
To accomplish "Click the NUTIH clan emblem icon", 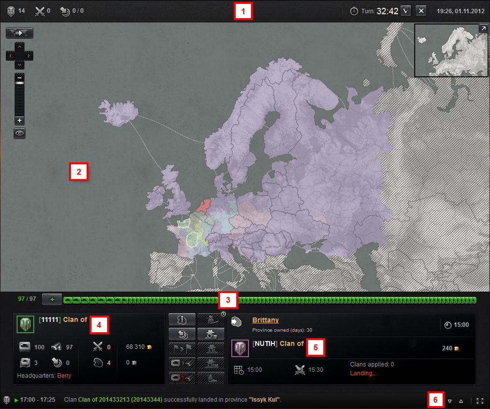I will tap(240, 348).
